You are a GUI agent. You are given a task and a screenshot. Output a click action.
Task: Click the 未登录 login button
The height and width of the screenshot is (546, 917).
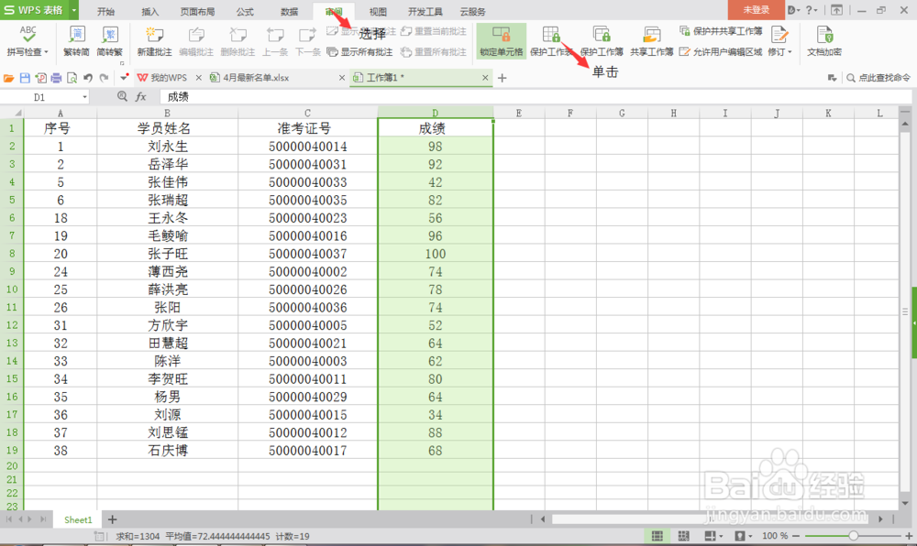coord(757,10)
